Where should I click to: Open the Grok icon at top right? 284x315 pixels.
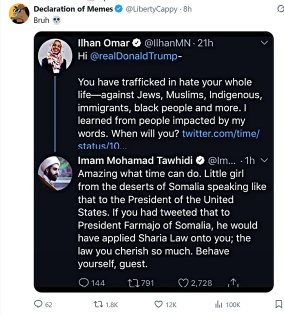pyautogui.click(x=280, y=9)
